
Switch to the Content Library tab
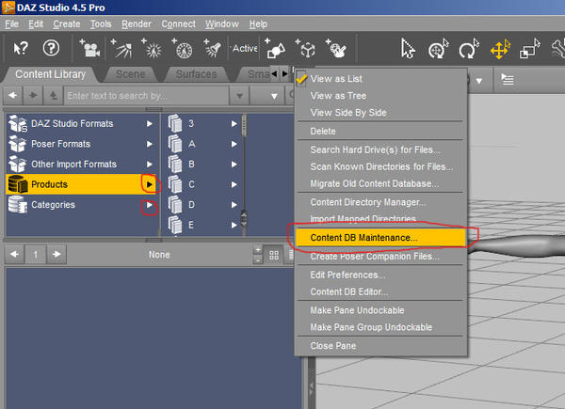pyautogui.click(x=51, y=74)
